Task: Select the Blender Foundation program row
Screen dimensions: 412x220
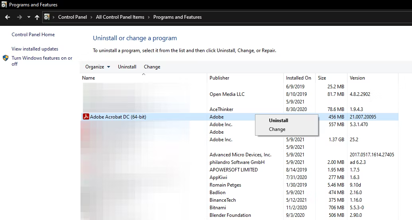Action: [x=230, y=215]
